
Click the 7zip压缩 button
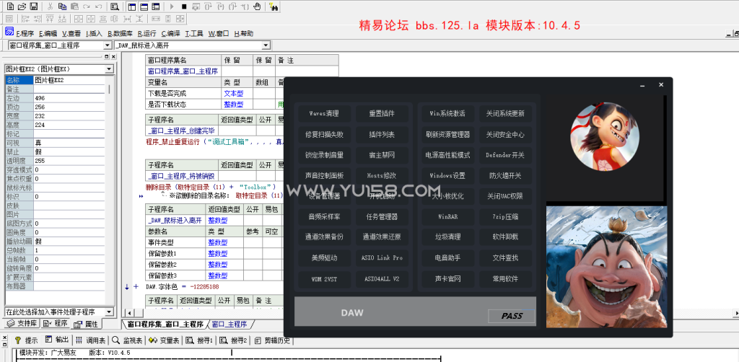point(505,217)
